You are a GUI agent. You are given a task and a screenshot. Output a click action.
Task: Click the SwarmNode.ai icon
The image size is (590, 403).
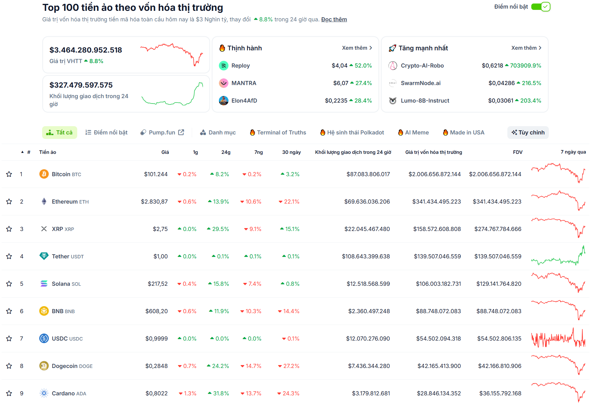click(x=393, y=83)
